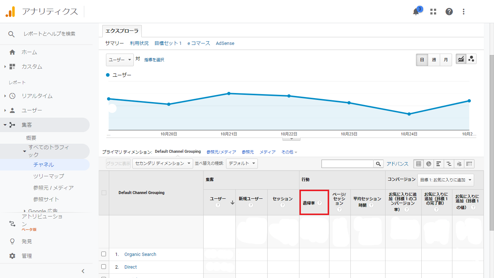Check the Organic Search row checkbox
This screenshot has height=278, width=494.
(x=104, y=254)
